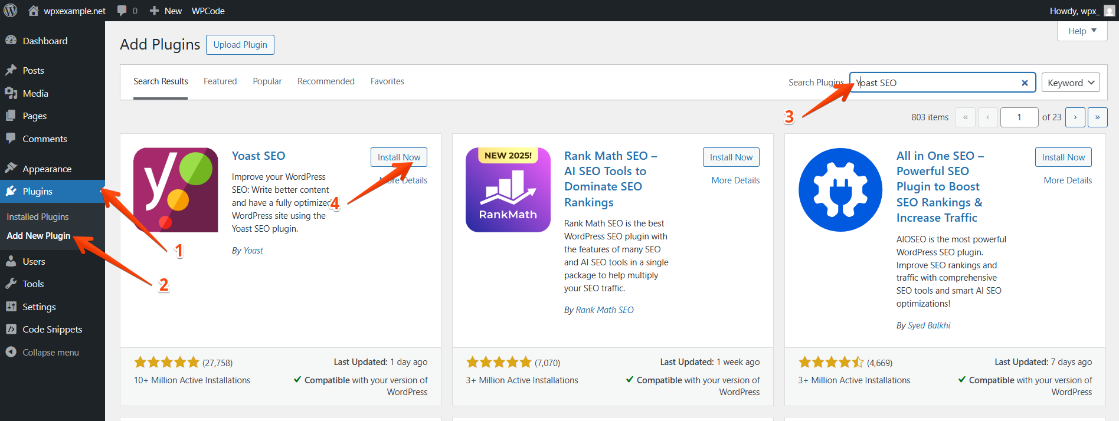This screenshot has width=1119, height=421.
Task: Open Code Snippets in the sidebar
Action: click(52, 330)
